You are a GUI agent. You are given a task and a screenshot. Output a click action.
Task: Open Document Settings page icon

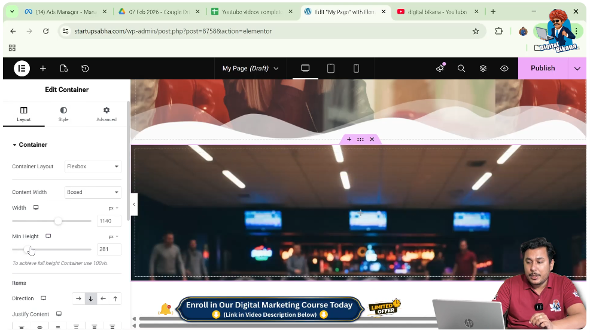point(64,69)
